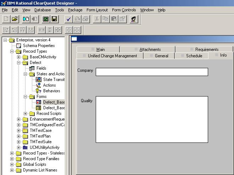Viewport: 234px width, 175px height.
Task: Click the Quality multiline text box
Action: (x=152, y=119)
